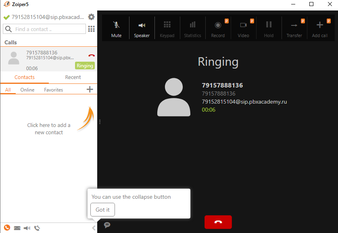Filter contacts by Online
Viewport: 338px width, 233px height.
click(x=27, y=90)
